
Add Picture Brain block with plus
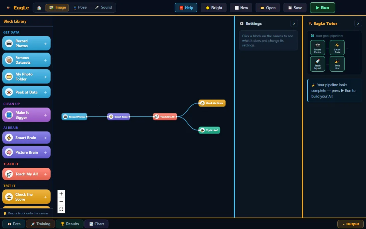(46, 152)
